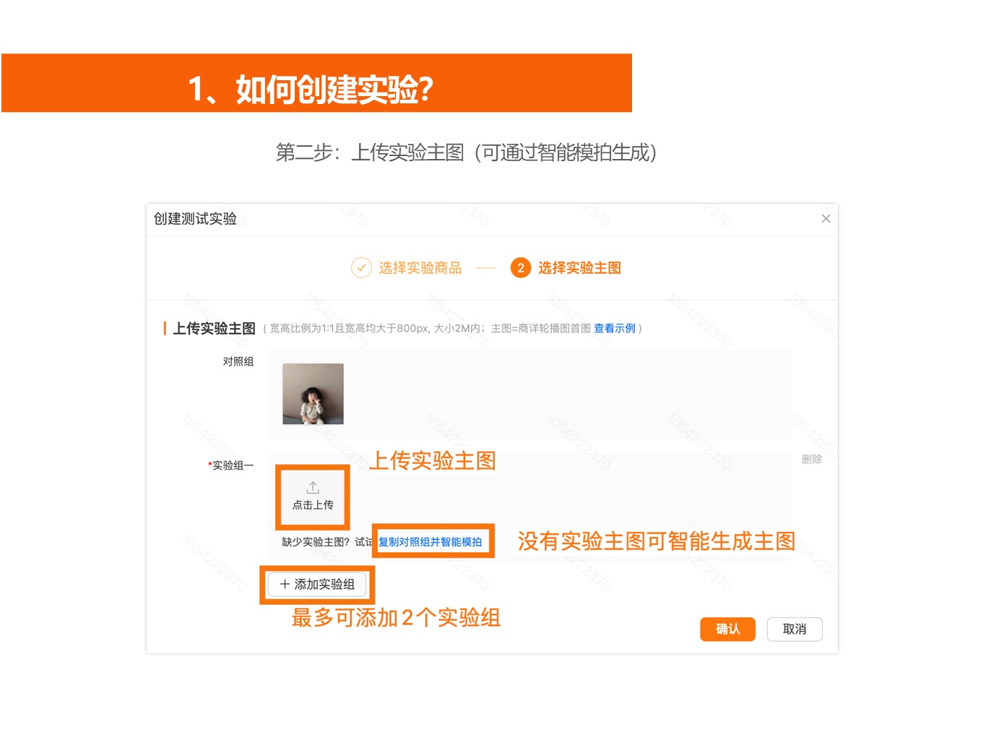
Task: Open the 查看示例 link
Action: click(614, 328)
